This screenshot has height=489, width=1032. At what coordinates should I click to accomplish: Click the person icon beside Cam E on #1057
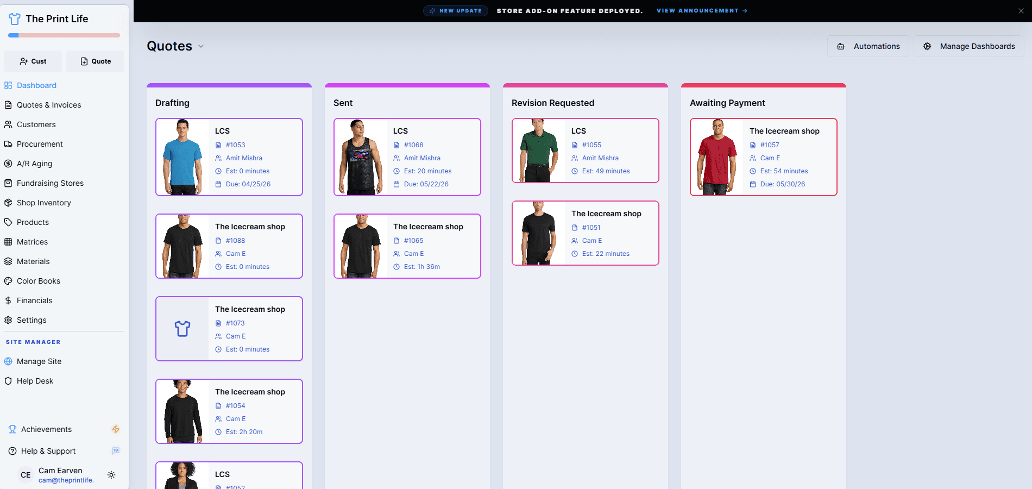753,158
